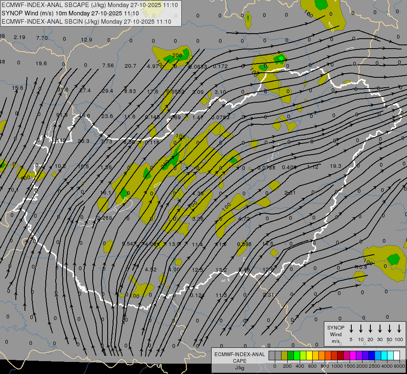The height and width of the screenshot is (374, 407).
Task: Select the bright magenta swatch in the CAPE legend
Action: pos(353,356)
